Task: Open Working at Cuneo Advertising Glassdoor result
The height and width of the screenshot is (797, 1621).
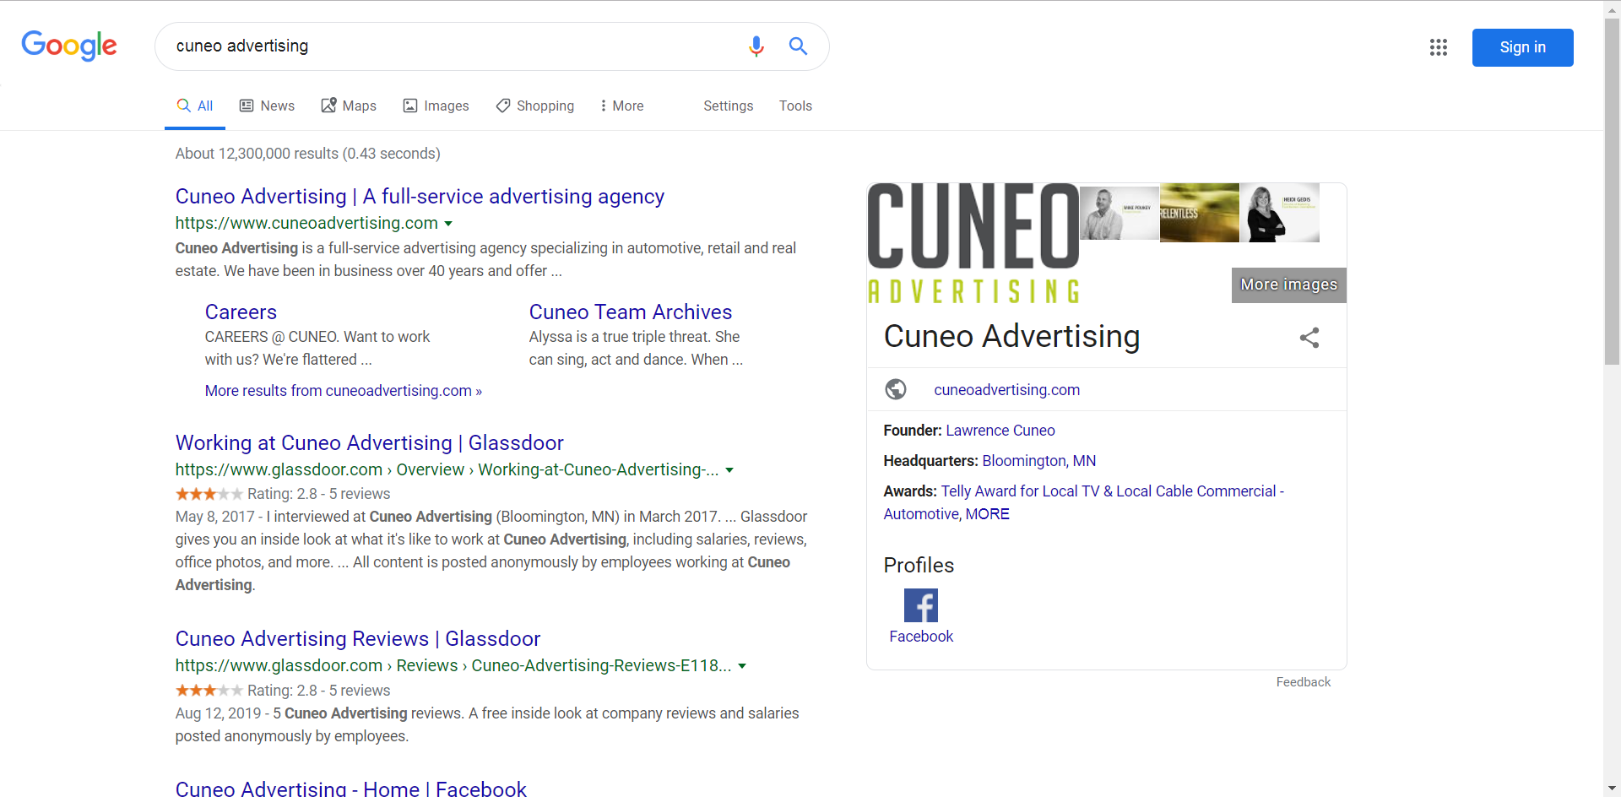Action: [x=370, y=443]
